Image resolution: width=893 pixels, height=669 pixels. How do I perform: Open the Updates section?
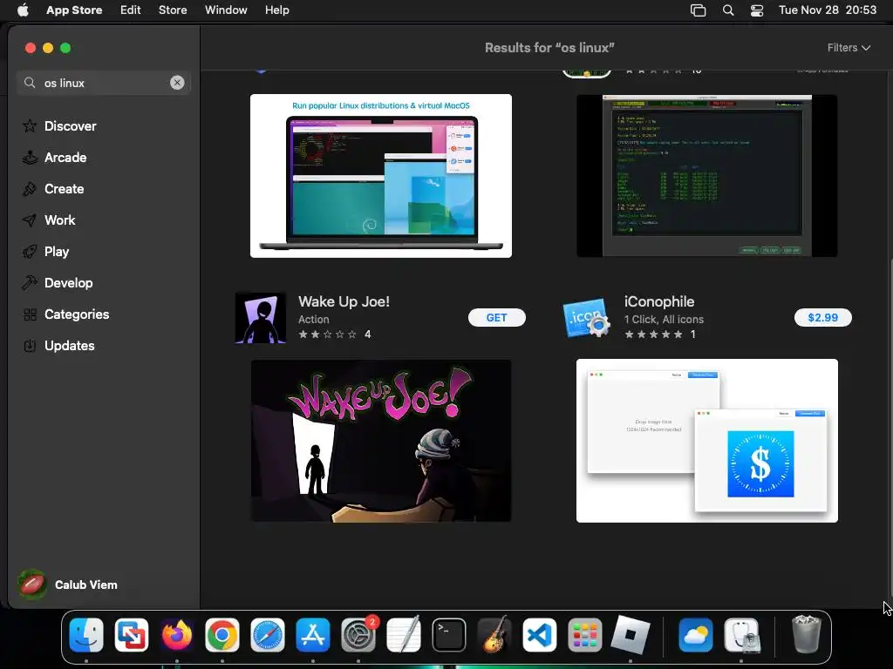pyautogui.click(x=58, y=345)
